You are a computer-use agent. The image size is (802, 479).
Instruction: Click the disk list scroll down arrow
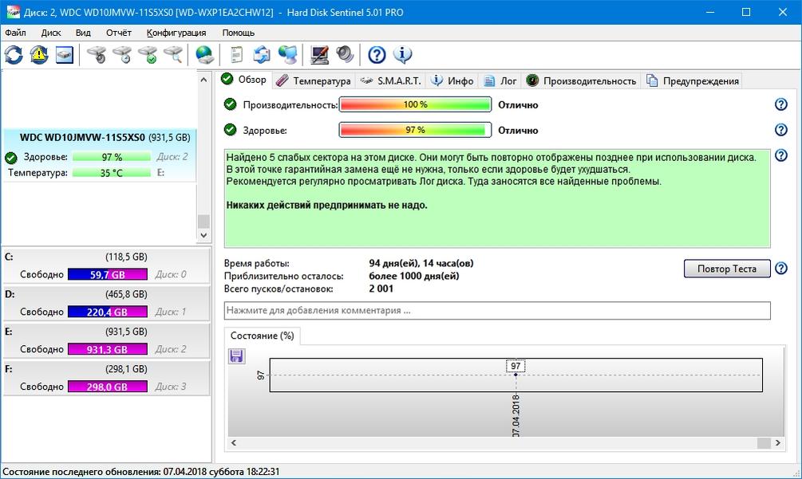click(x=203, y=235)
